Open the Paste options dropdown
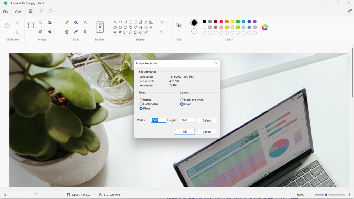 7,31
